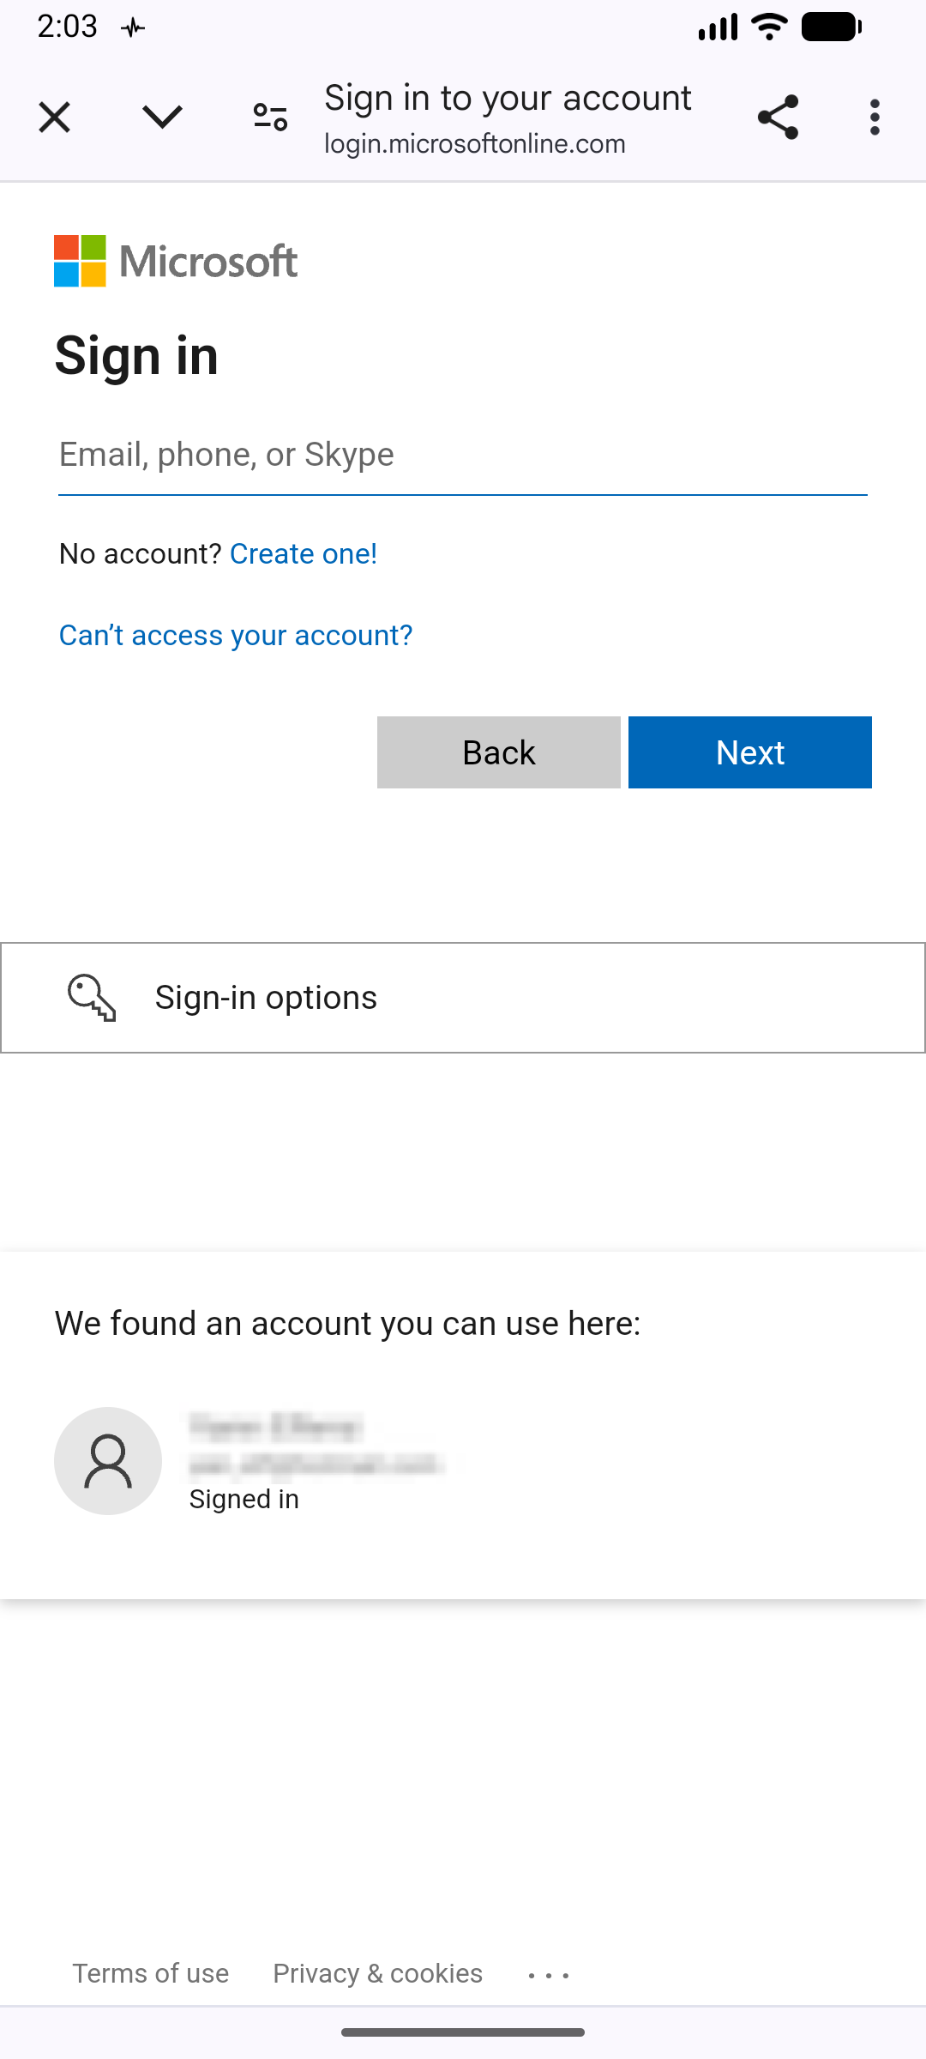Click the Microsoft logo
The image size is (926, 2059).
tap(175, 260)
